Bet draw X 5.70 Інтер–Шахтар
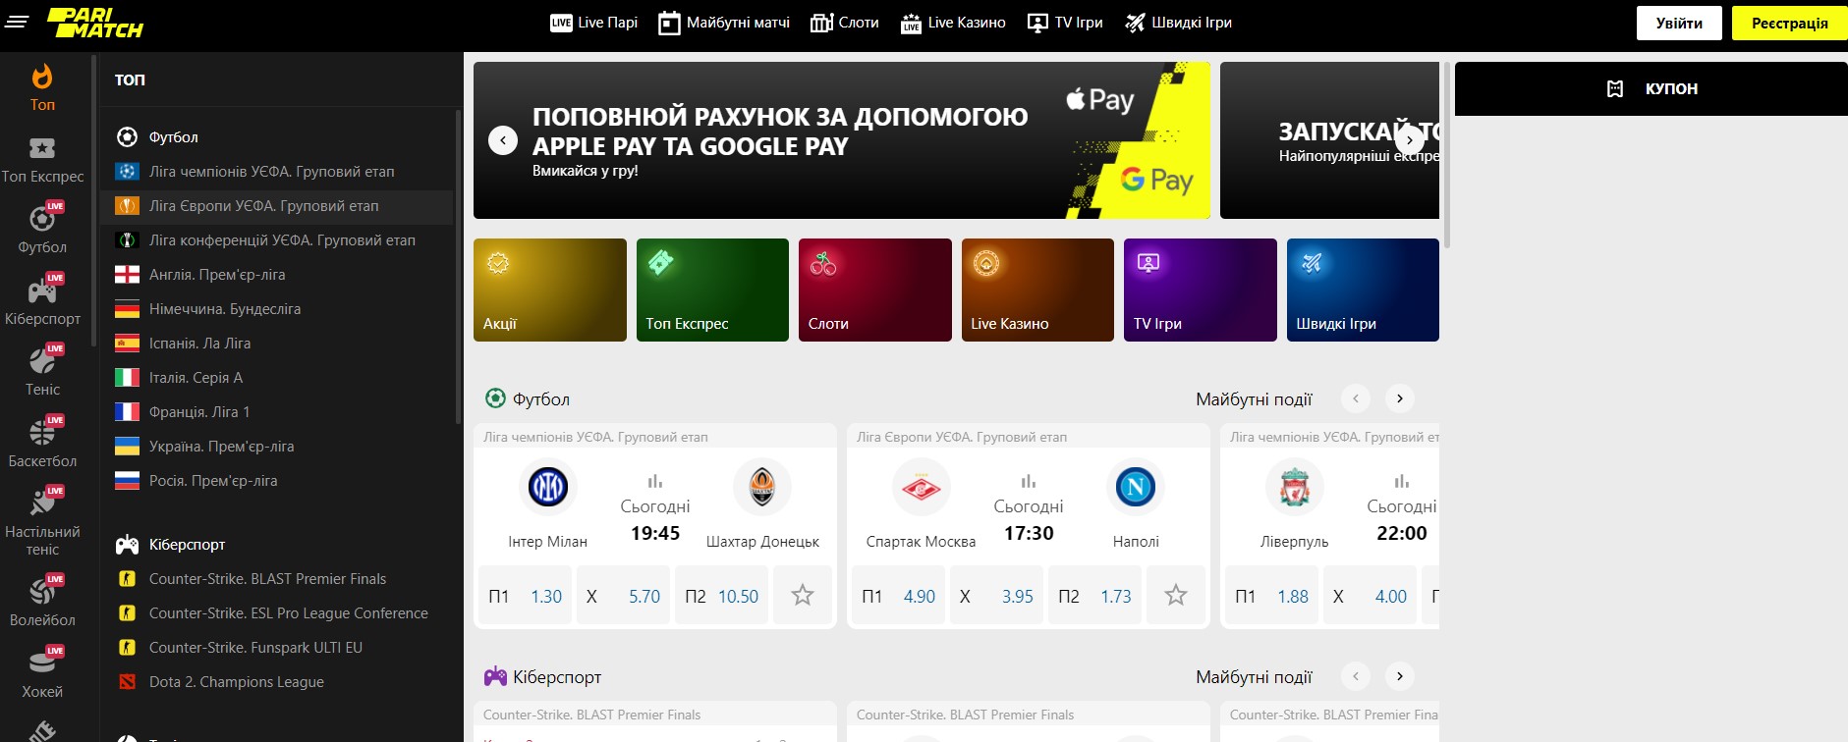Screen dimensions: 1848x742 (x=623, y=596)
